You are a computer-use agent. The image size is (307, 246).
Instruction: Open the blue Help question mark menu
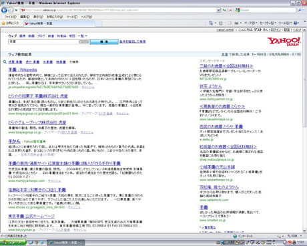coord(296,23)
